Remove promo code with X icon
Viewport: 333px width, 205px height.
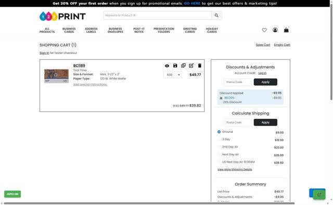point(221,98)
